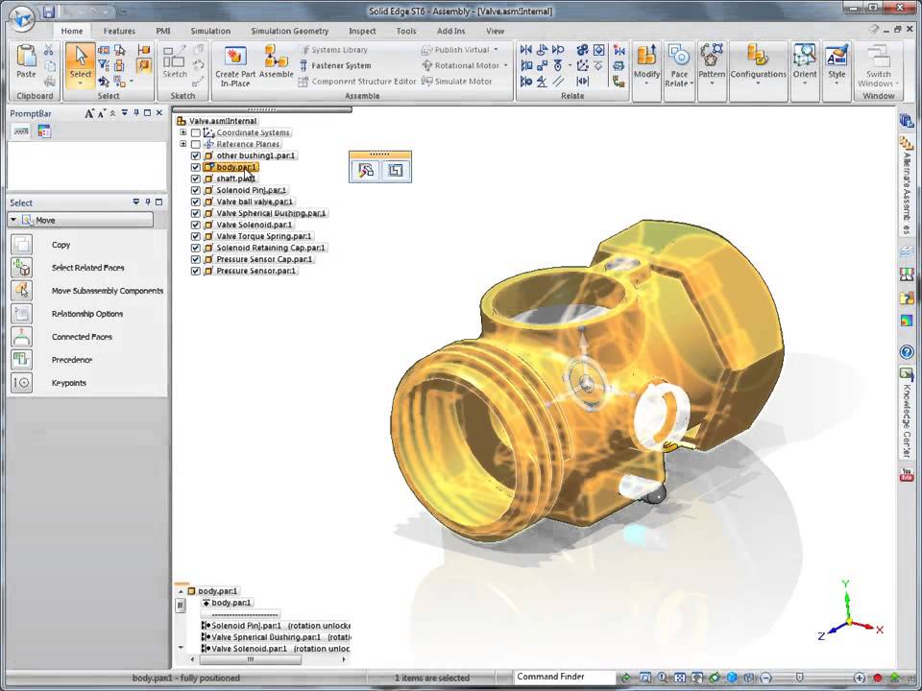The width and height of the screenshot is (922, 691).
Task: Open Publish Virtual dropdown arrow
Action: (497, 49)
